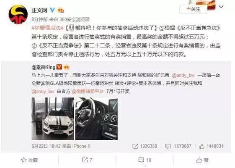Open the #你要懂点法# hashtag topic
The width and height of the screenshot is (235, 168).
pyautogui.click(x=47, y=28)
